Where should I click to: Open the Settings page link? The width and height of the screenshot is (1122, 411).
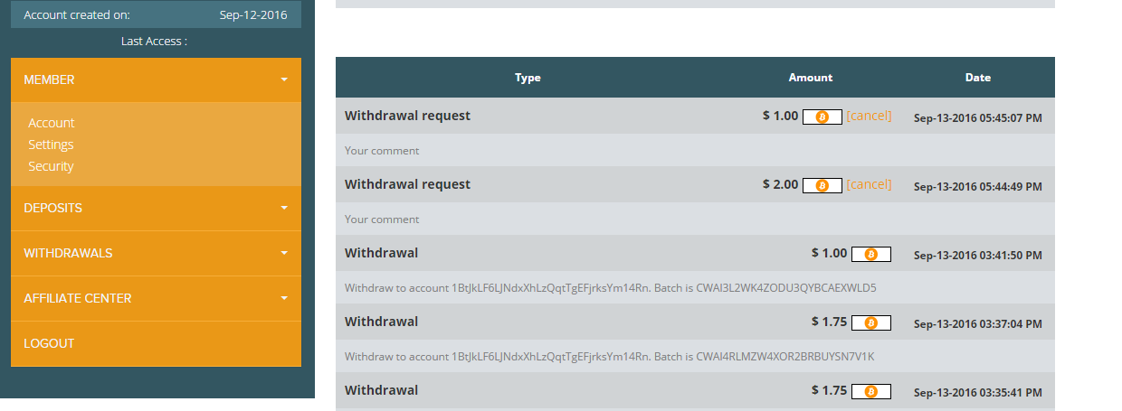pos(51,145)
